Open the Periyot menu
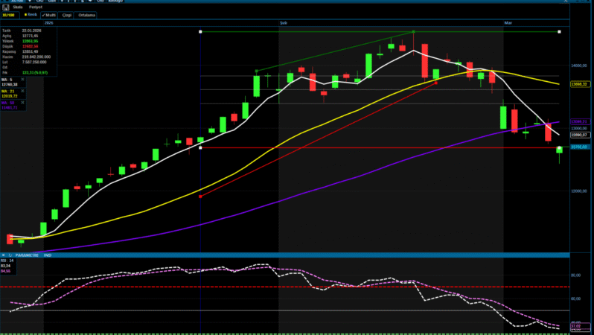Screen dimensions: 594x335 click(36, 7)
